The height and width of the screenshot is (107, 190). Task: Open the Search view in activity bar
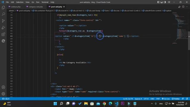[3, 14]
